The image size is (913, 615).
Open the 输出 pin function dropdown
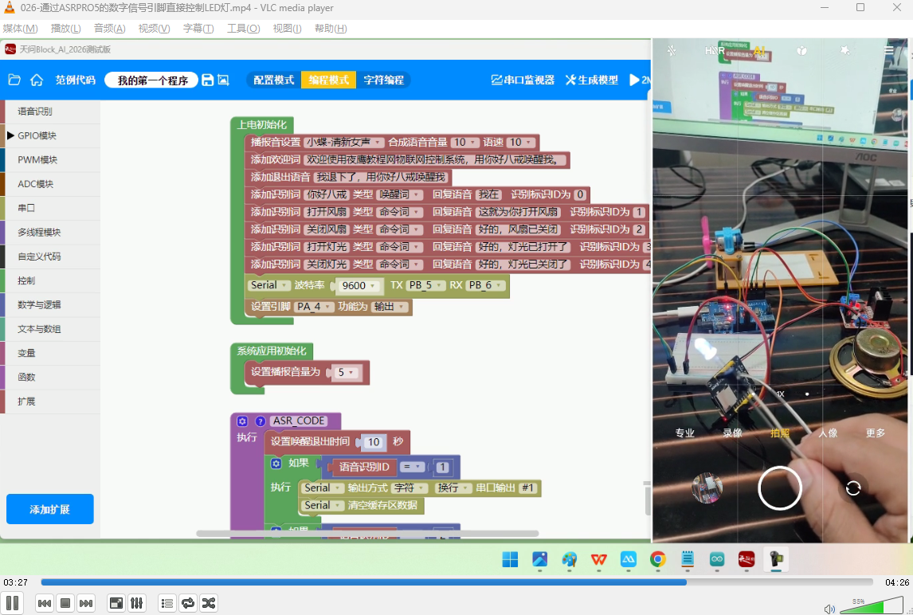[x=390, y=307]
